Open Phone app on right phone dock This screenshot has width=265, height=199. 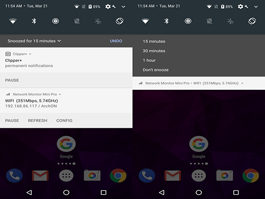[147, 176]
